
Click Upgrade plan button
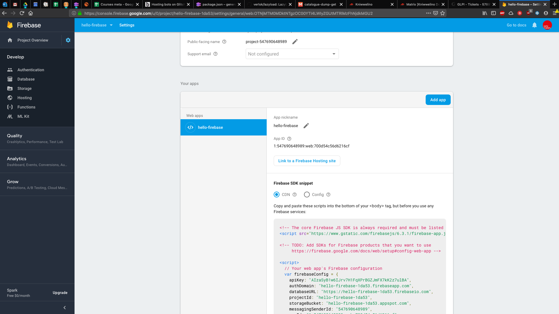pos(60,293)
